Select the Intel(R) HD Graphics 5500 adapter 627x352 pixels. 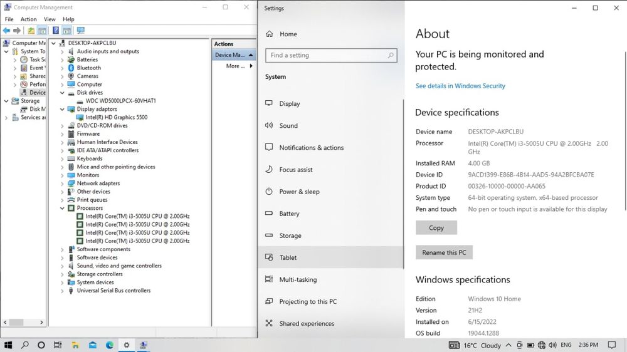pyautogui.click(x=117, y=117)
